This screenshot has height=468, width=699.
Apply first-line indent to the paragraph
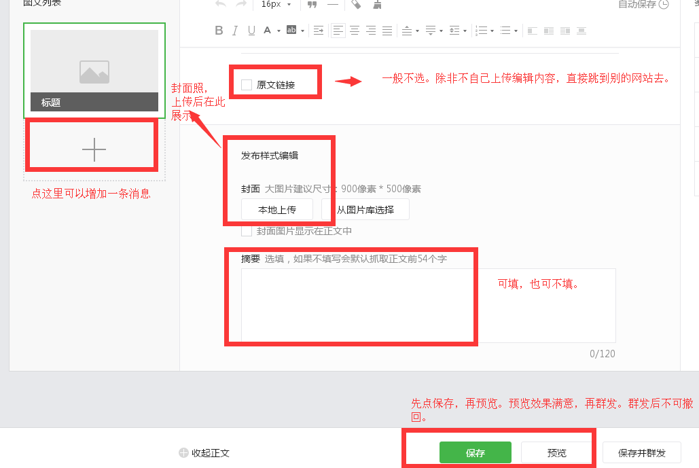point(318,31)
